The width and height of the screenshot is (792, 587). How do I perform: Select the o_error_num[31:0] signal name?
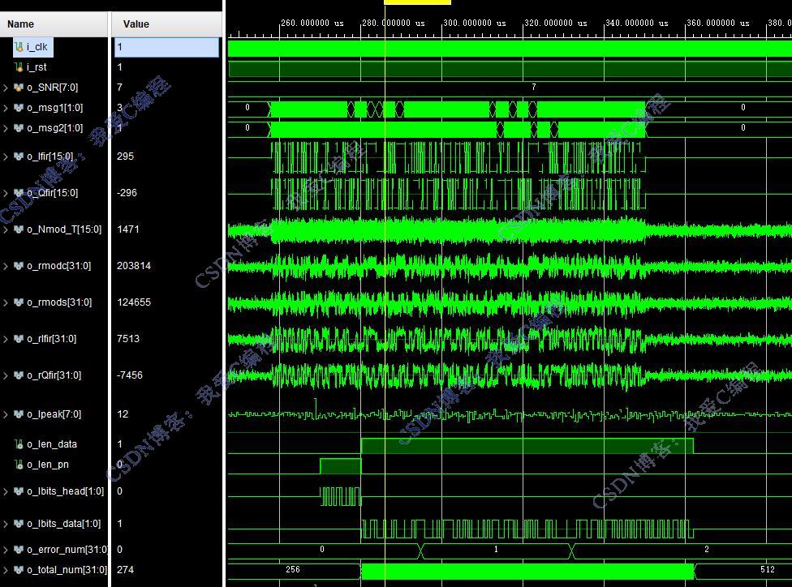67,549
